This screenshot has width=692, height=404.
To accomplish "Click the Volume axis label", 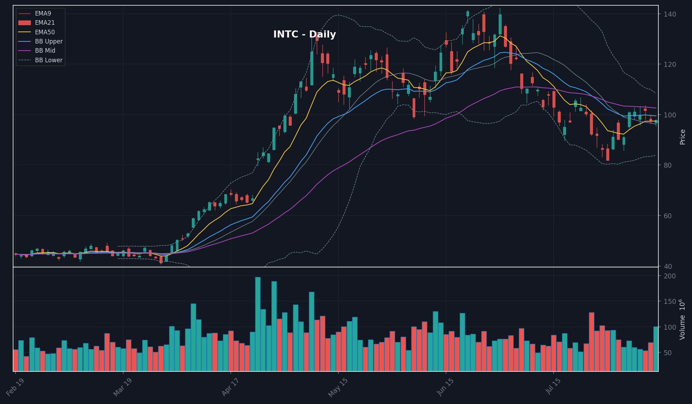I will (682, 319).
